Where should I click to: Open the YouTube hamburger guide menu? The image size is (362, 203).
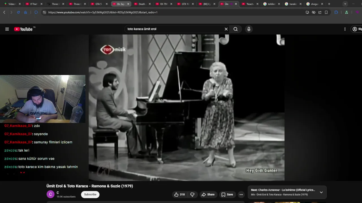pyautogui.click(x=7, y=29)
